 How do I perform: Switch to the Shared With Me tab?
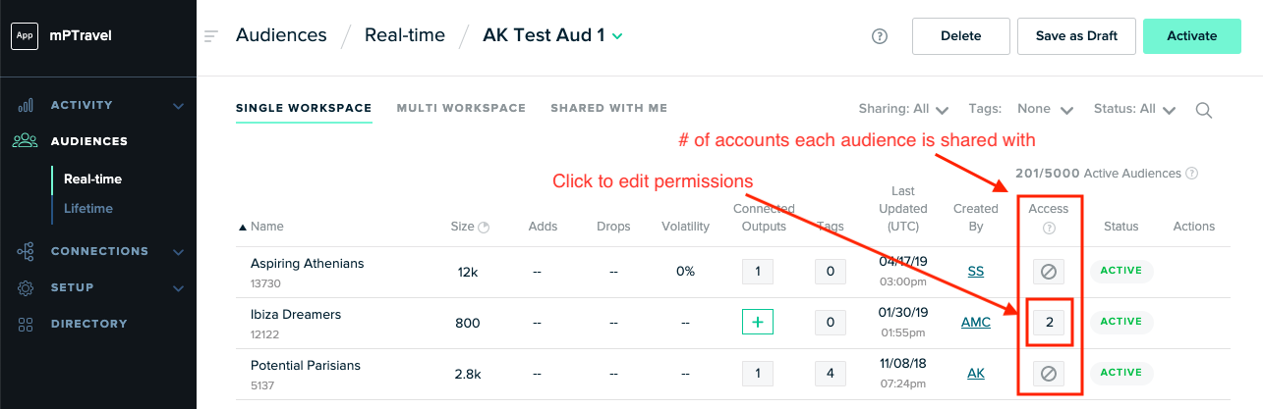(x=608, y=108)
